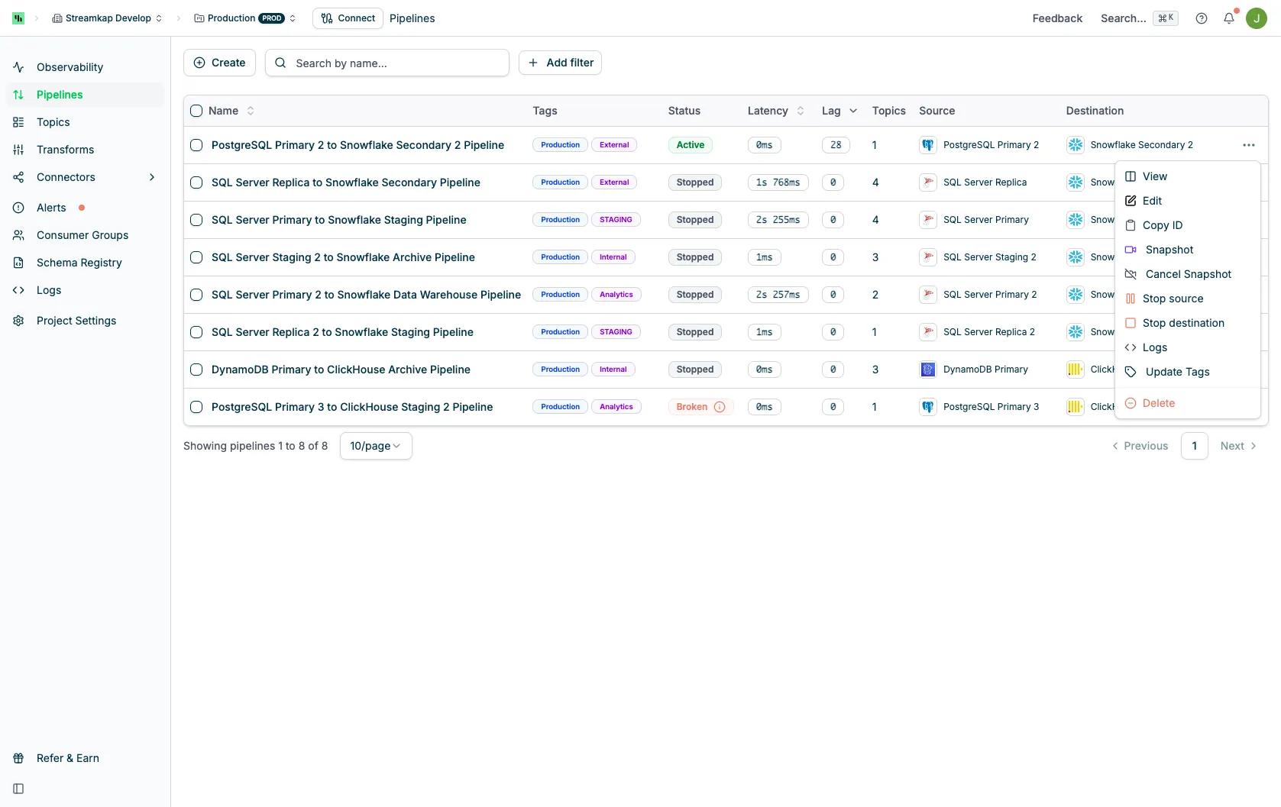Select Update Tags from the context menu
The height and width of the screenshot is (807, 1281).
tap(1187, 372)
